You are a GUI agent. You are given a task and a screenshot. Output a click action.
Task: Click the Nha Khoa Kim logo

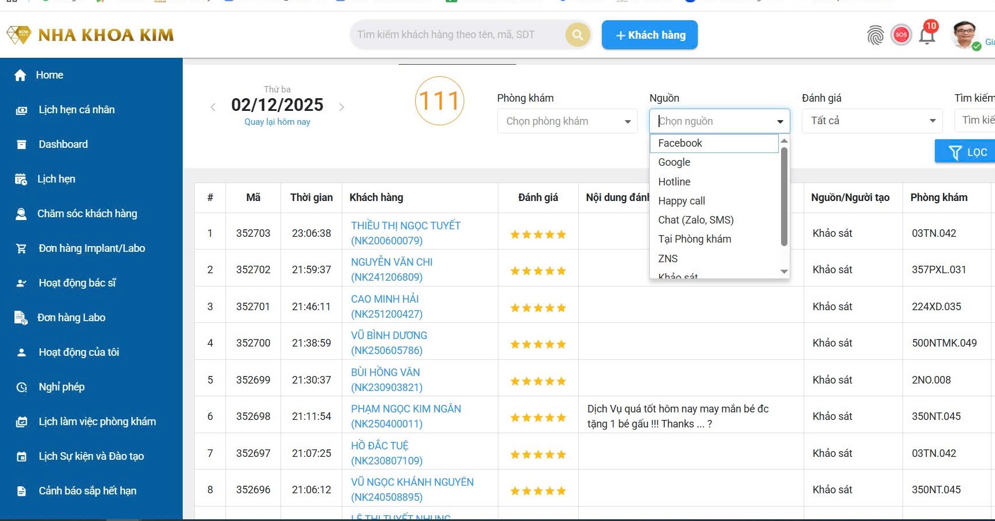point(90,35)
